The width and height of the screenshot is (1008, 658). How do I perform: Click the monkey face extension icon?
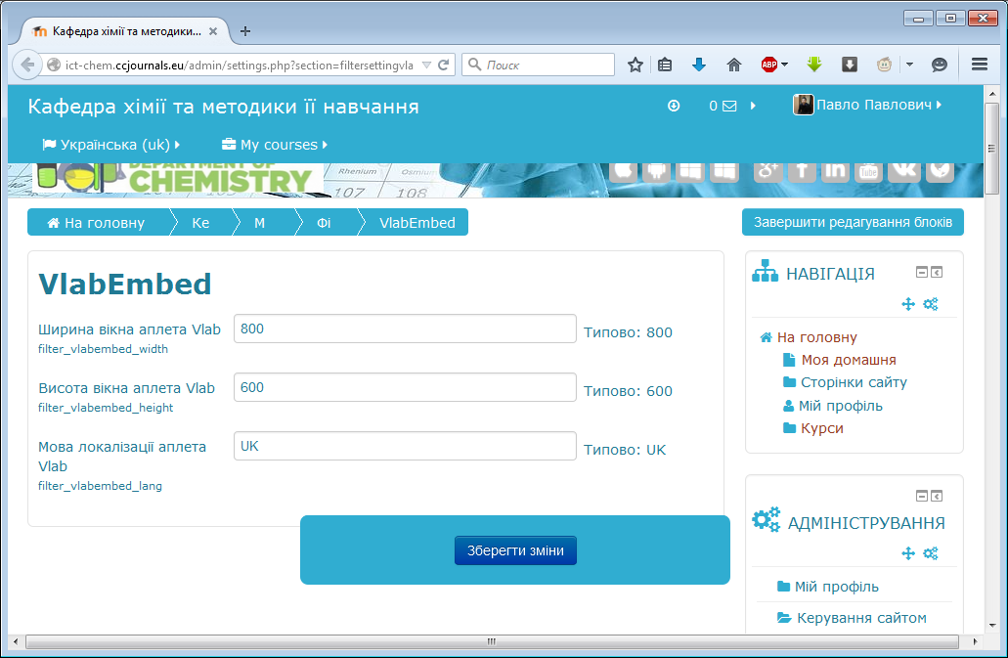point(885,65)
